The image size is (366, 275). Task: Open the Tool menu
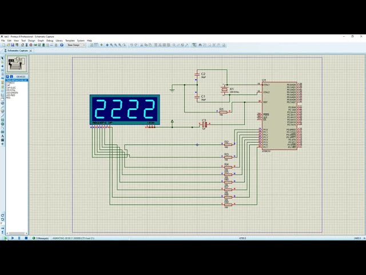[x=23, y=41]
